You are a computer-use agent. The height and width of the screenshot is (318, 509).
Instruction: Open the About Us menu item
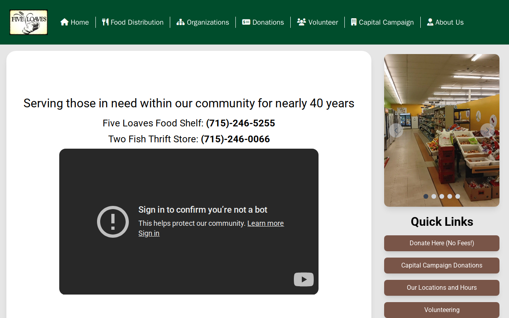(x=445, y=22)
